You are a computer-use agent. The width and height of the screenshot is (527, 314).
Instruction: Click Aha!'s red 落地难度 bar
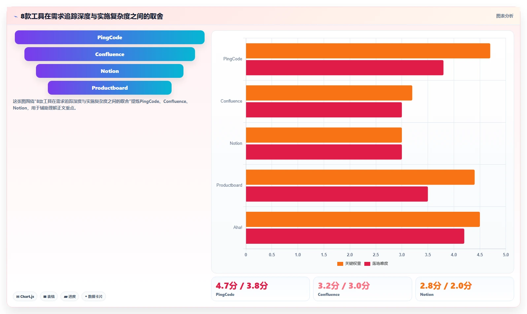[355, 236]
